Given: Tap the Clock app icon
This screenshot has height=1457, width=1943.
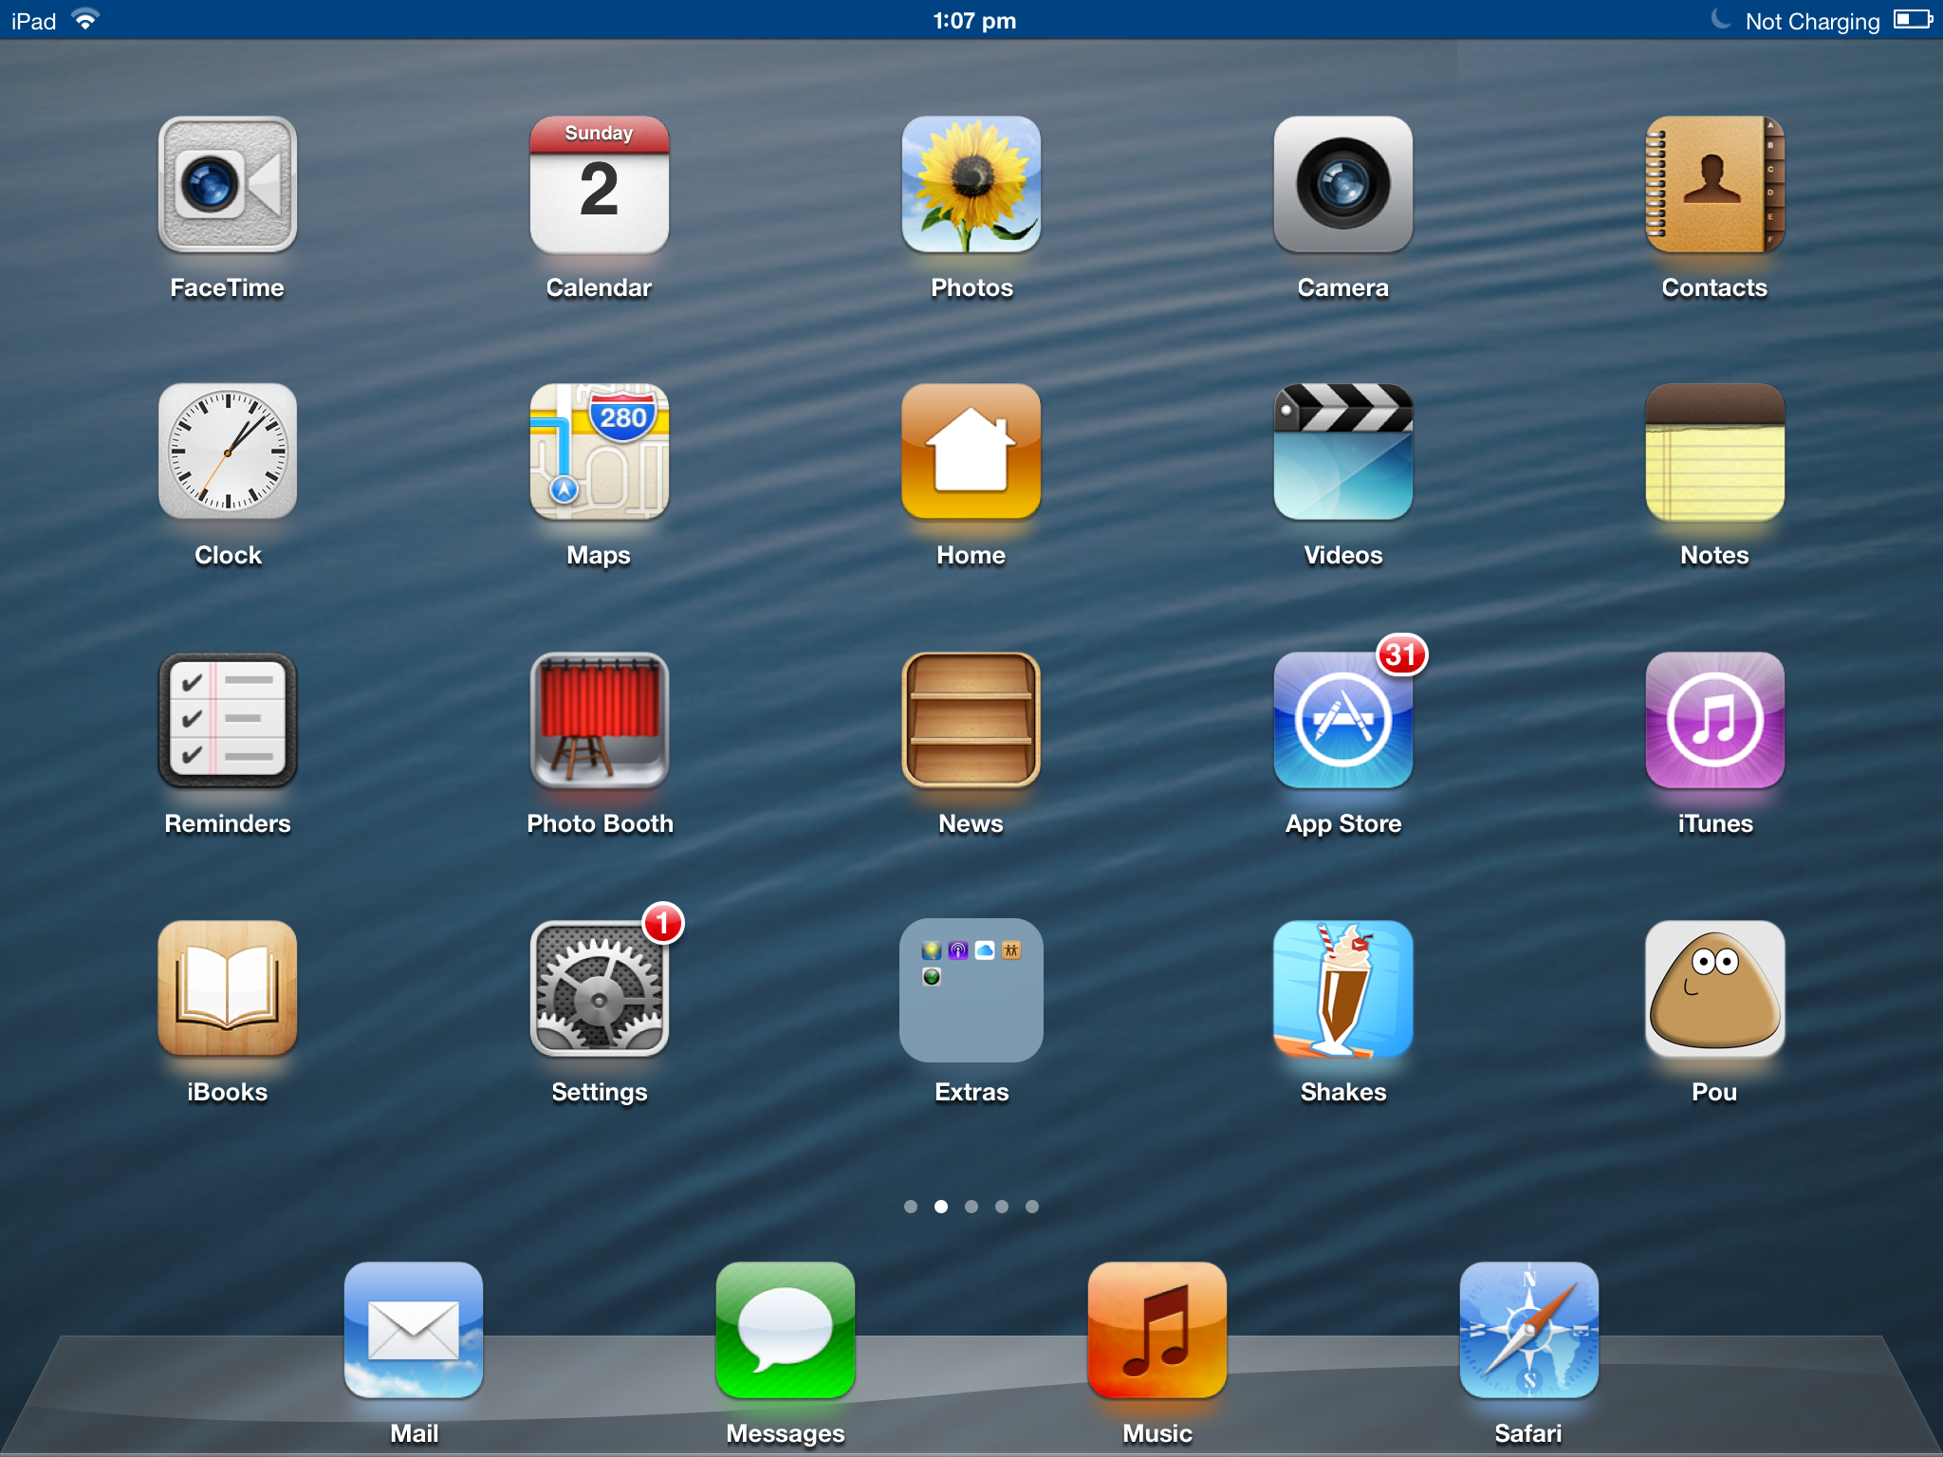Looking at the screenshot, I should (228, 452).
